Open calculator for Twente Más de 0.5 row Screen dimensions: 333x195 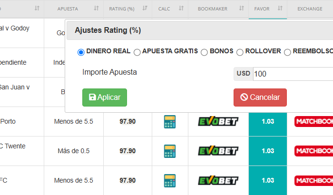(170, 151)
